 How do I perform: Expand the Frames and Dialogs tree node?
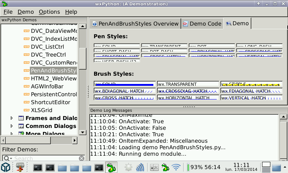[12, 118]
